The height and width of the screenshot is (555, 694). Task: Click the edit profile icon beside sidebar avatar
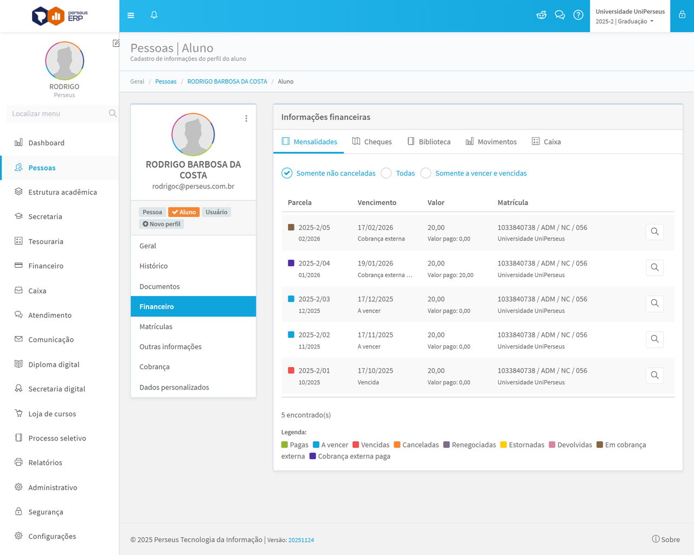coord(116,43)
